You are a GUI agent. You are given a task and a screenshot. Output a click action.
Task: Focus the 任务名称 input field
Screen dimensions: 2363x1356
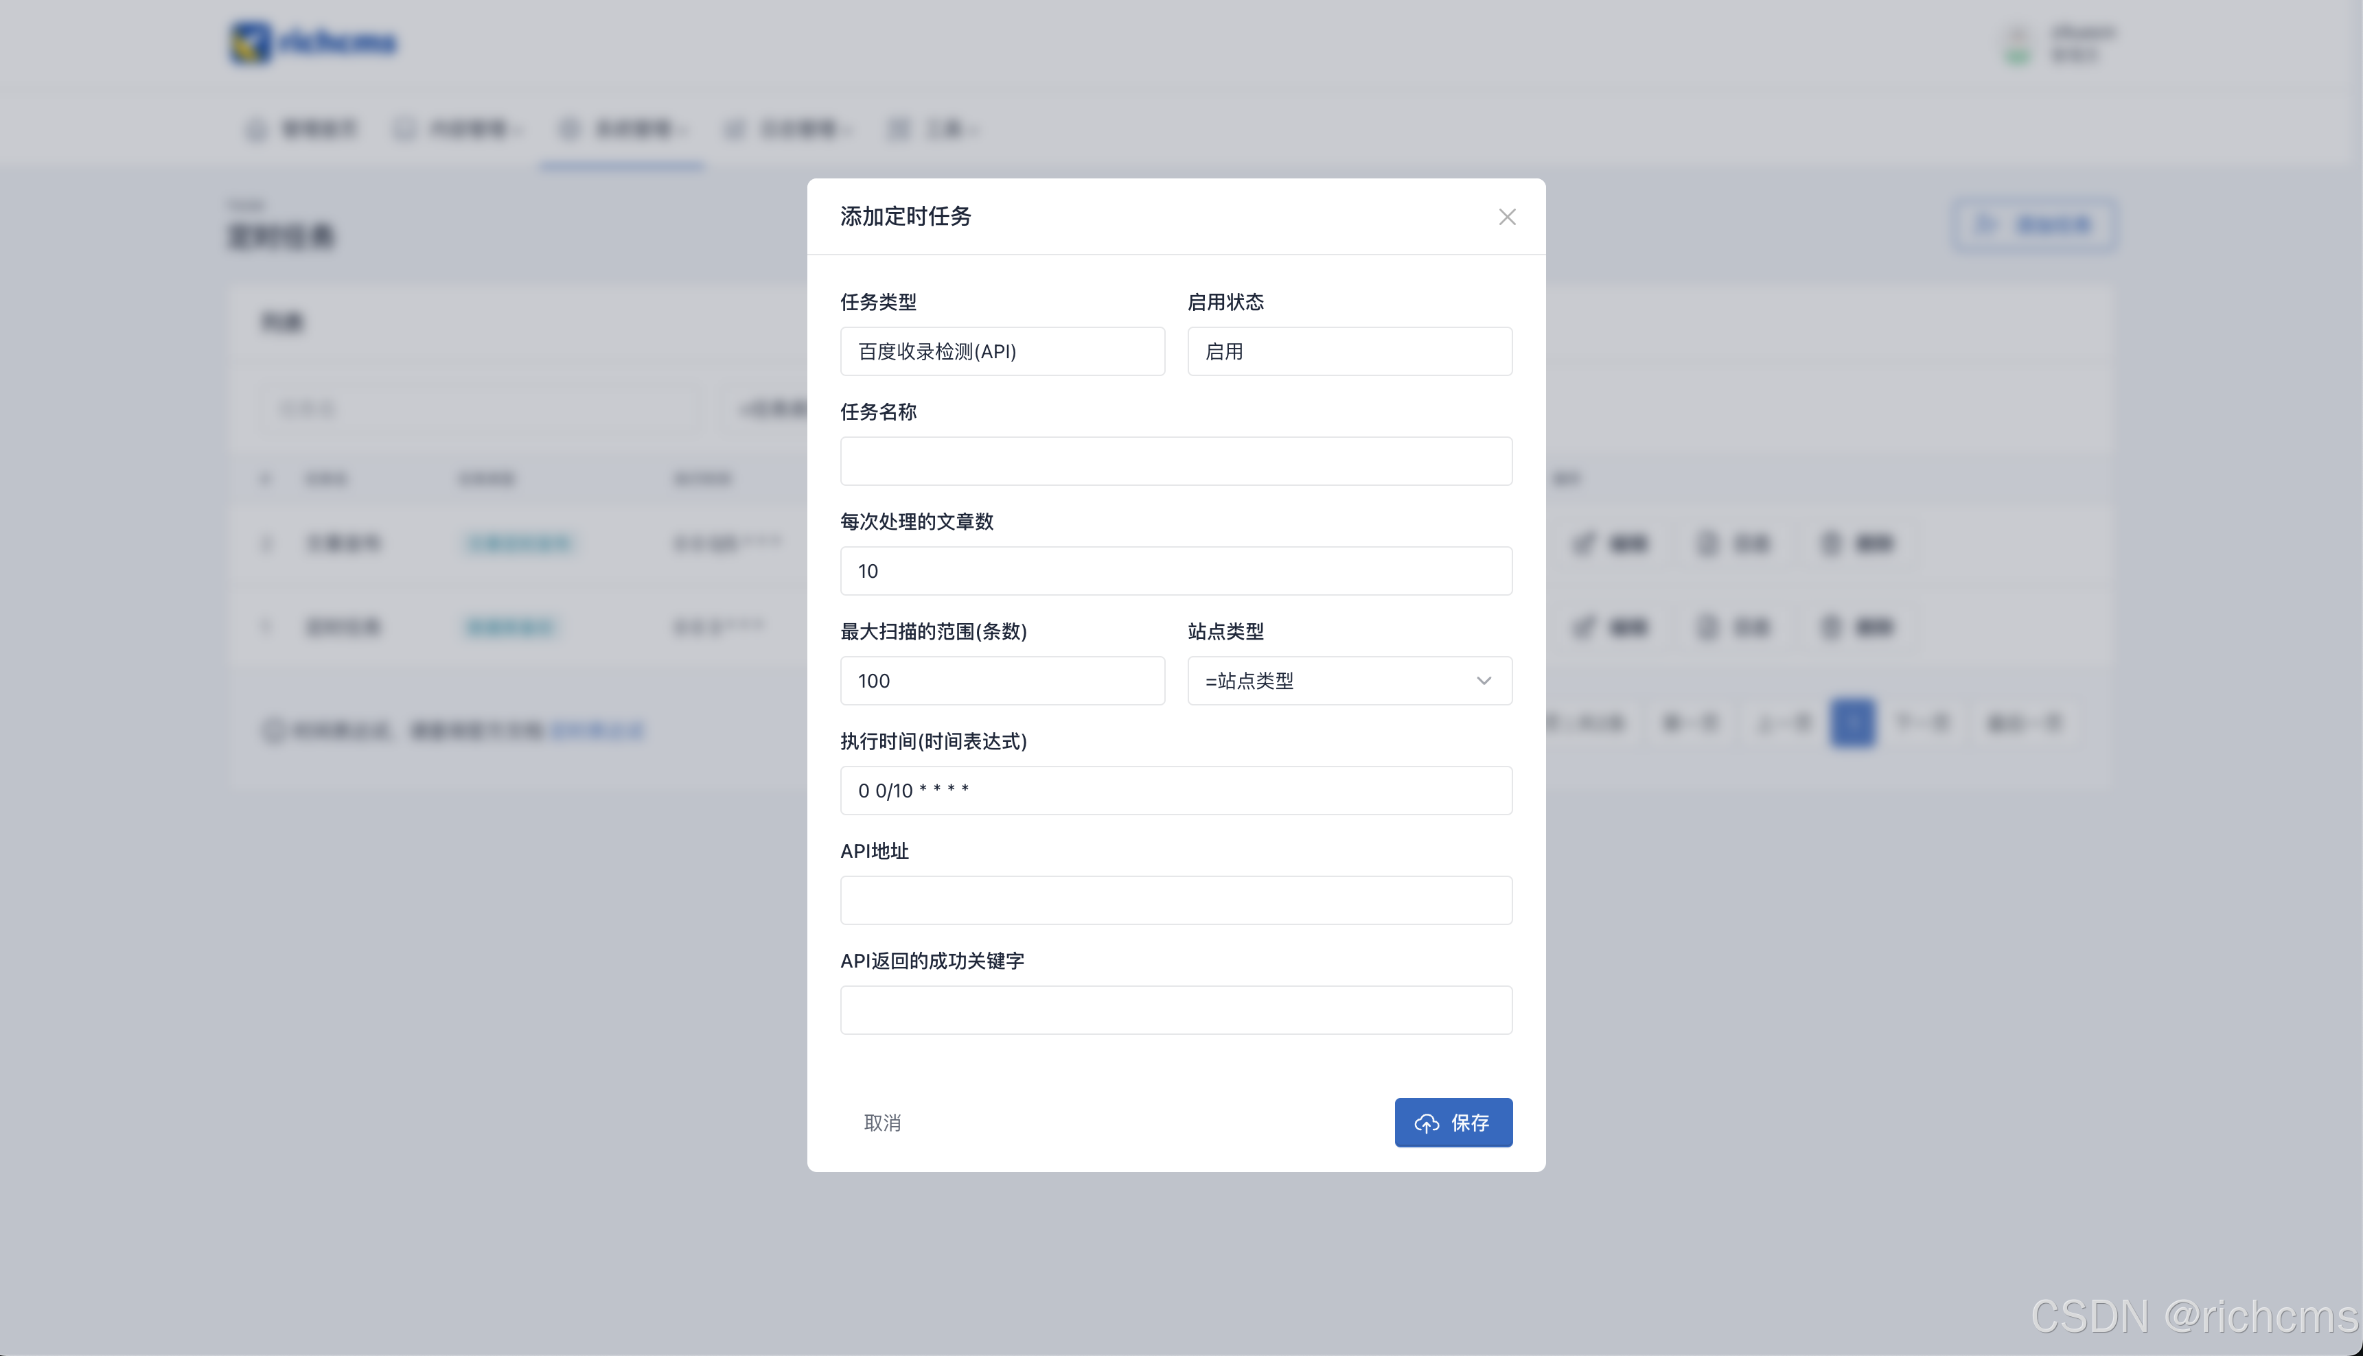click(1175, 461)
